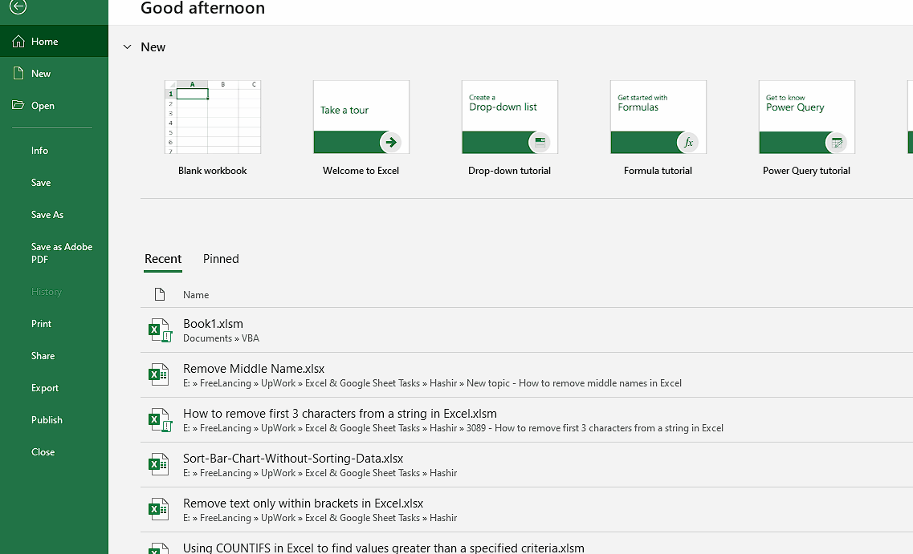Open the Drop-down tutorial template thumbnail
The width and height of the screenshot is (913, 554).
tap(509, 117)
